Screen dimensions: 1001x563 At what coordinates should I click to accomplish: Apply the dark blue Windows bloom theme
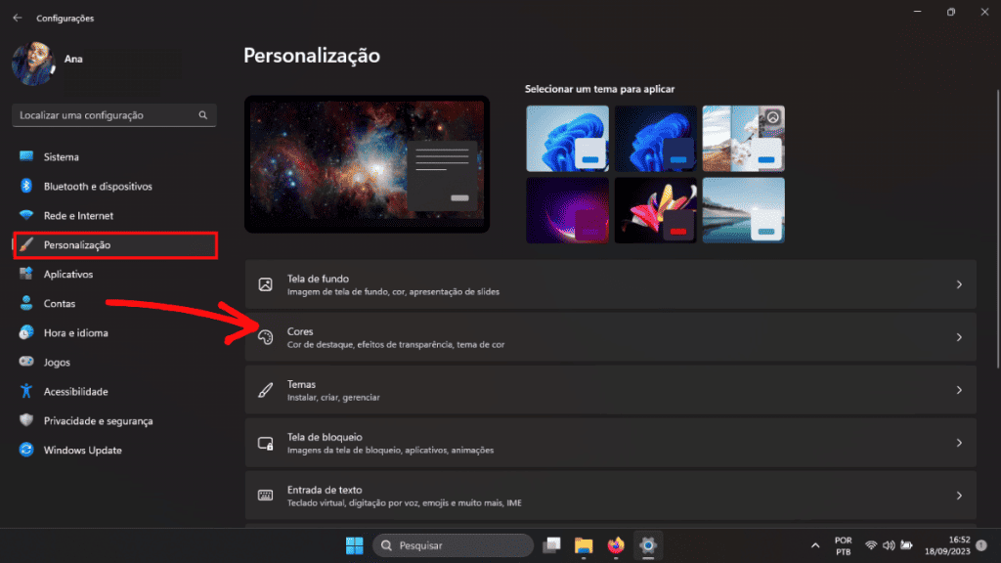point(656,139)
